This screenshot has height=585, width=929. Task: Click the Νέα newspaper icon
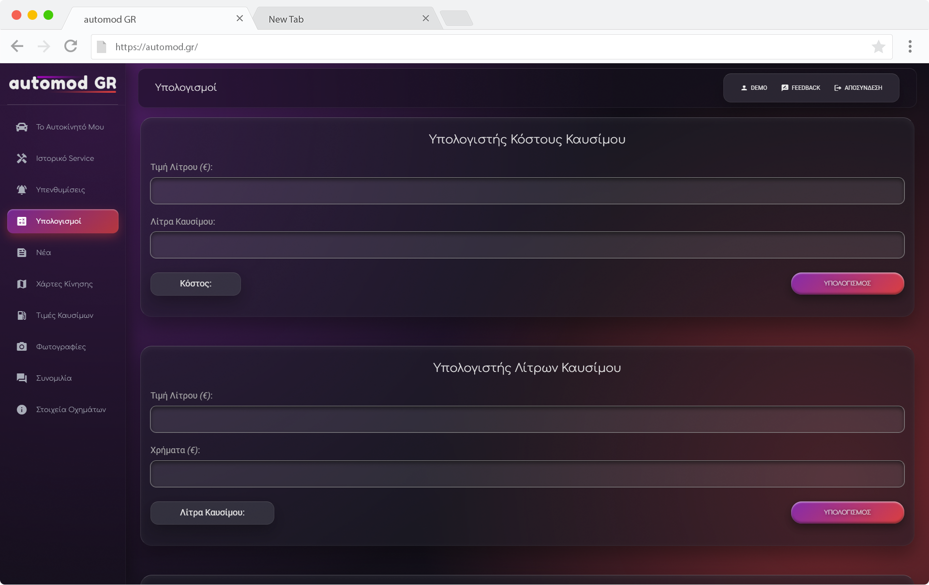tap(22, 253)
